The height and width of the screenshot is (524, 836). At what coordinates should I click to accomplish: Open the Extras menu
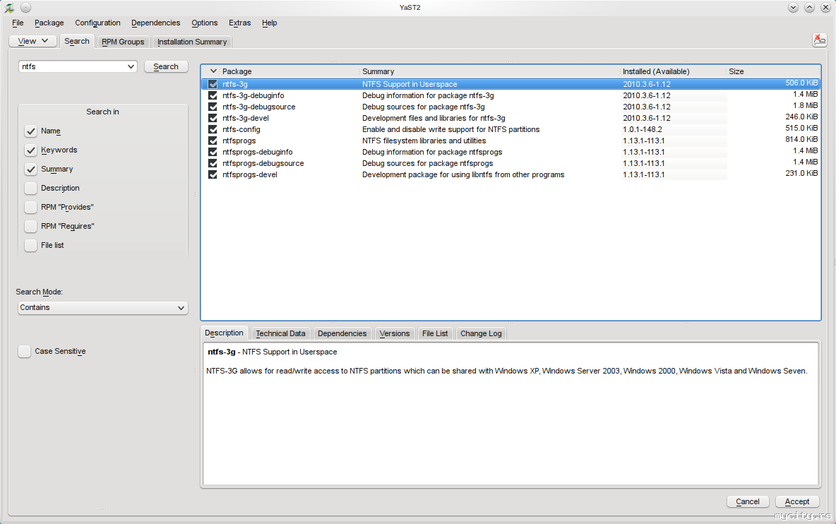pos(240,23)
